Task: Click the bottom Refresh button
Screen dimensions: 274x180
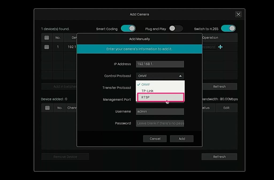Action: [x=219, y=157]
